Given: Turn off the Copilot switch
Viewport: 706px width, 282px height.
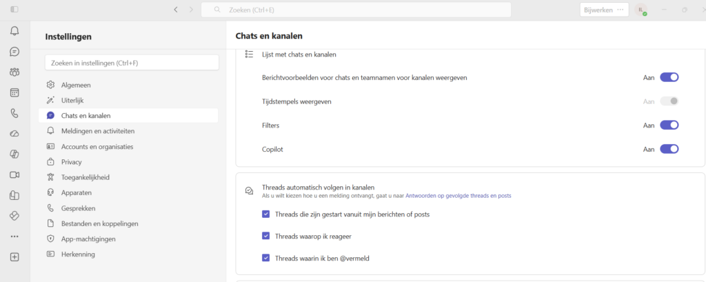Looking at the screenshot, I should pos(669,149).
